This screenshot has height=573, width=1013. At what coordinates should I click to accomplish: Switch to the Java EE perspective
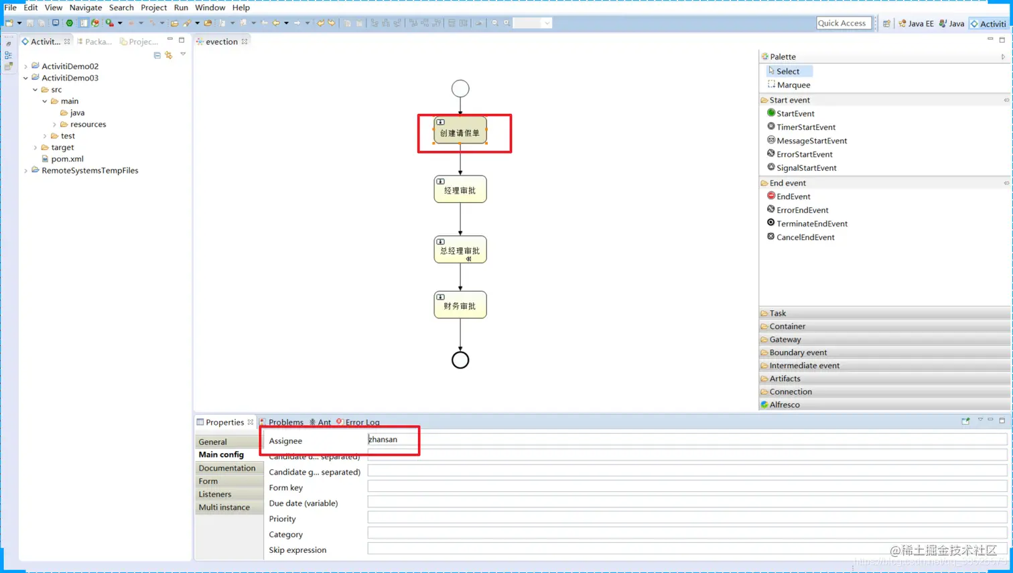(x=916, y=23)
